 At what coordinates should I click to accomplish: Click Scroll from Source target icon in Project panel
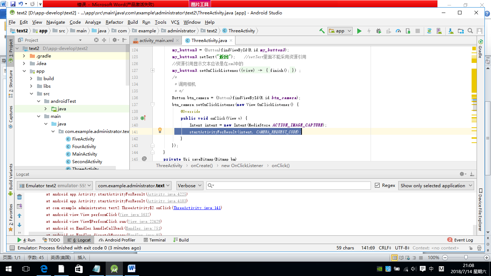click(96, 40)
